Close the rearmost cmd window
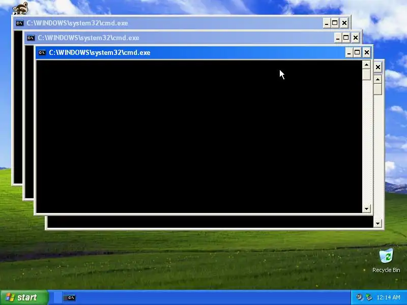Screen dimensions: 407x305 pyautogui.click(x=344, y=23)
